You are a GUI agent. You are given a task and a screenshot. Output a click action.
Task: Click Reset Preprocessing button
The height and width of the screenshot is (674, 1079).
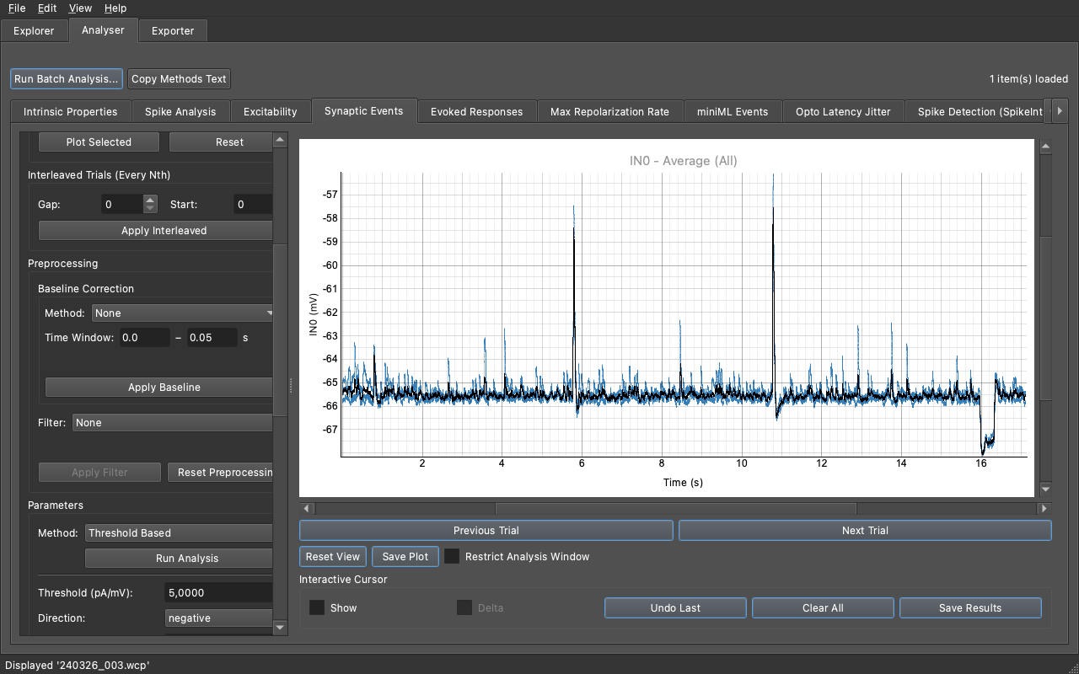[x=221, y=473]
